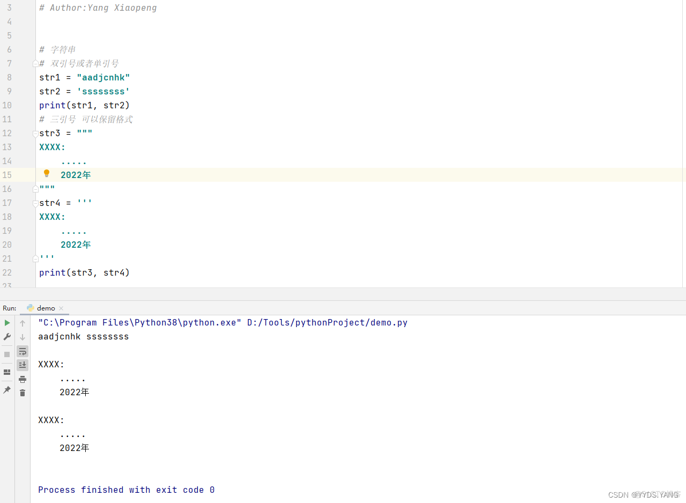686x503 pixels.
Task: Clear console with the trash icon
Action: click(23, 393)
